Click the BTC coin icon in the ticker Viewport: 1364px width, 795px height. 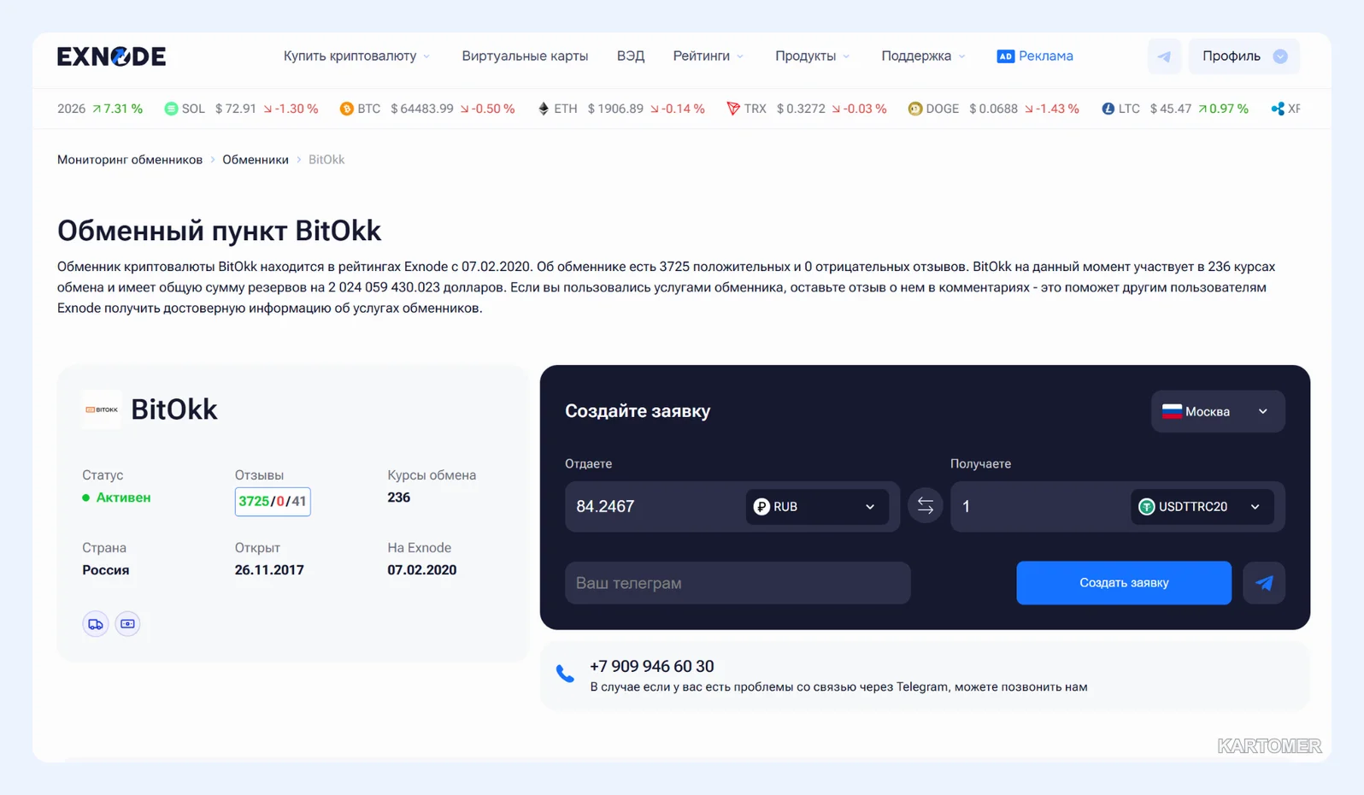coord(346,109)
